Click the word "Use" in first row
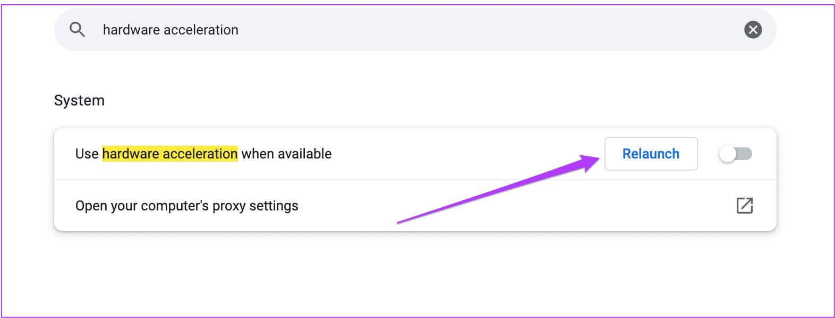This screenshot has width=835, height=318. click(x=87, y=154)
